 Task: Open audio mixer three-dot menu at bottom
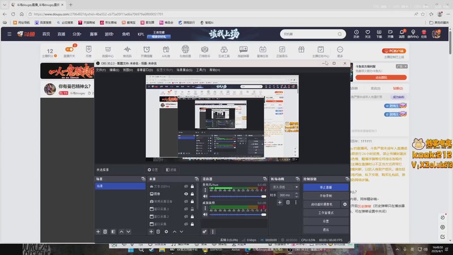213,232
